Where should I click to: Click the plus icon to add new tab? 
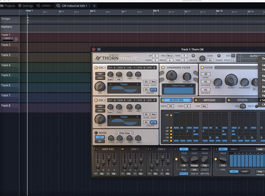coord(94,6)
